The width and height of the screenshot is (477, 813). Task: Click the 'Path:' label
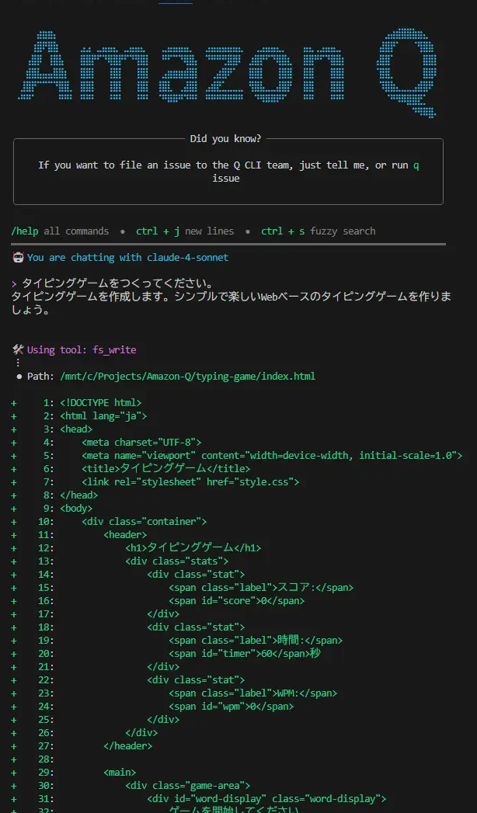pos(41,377)
